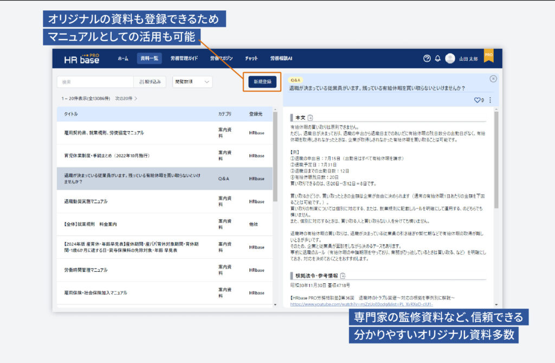Open the 労務相談AI menu item
The width and height of the screenshot is (555, 363).
pos(281,59)
